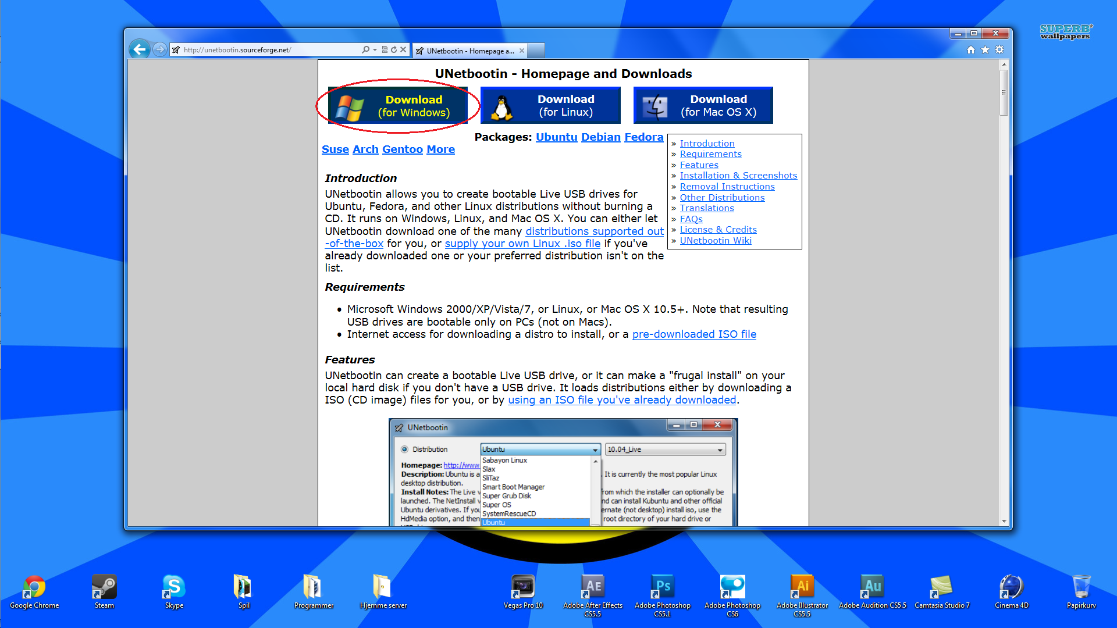
Task: Open a new blank tab
Action: tap(536, 51)
